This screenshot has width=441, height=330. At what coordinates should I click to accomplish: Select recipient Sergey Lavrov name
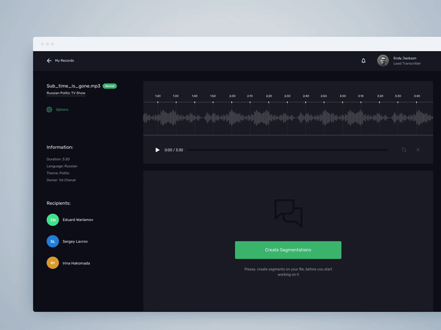pos(75,241)
